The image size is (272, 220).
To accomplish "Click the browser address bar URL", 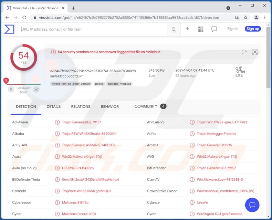I will pos(129,18).
